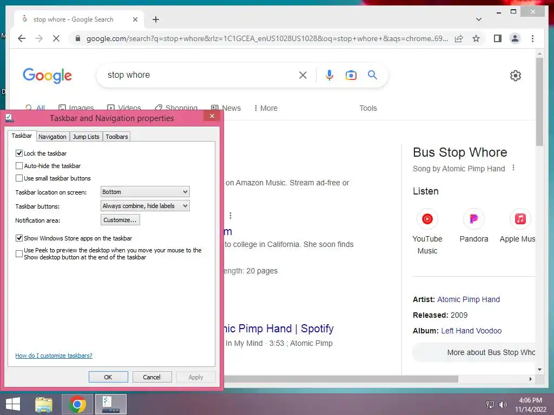Open Google quick settings gear
Image resolution: width=554 pixels, height=415 pixels.
coord(515,75)
